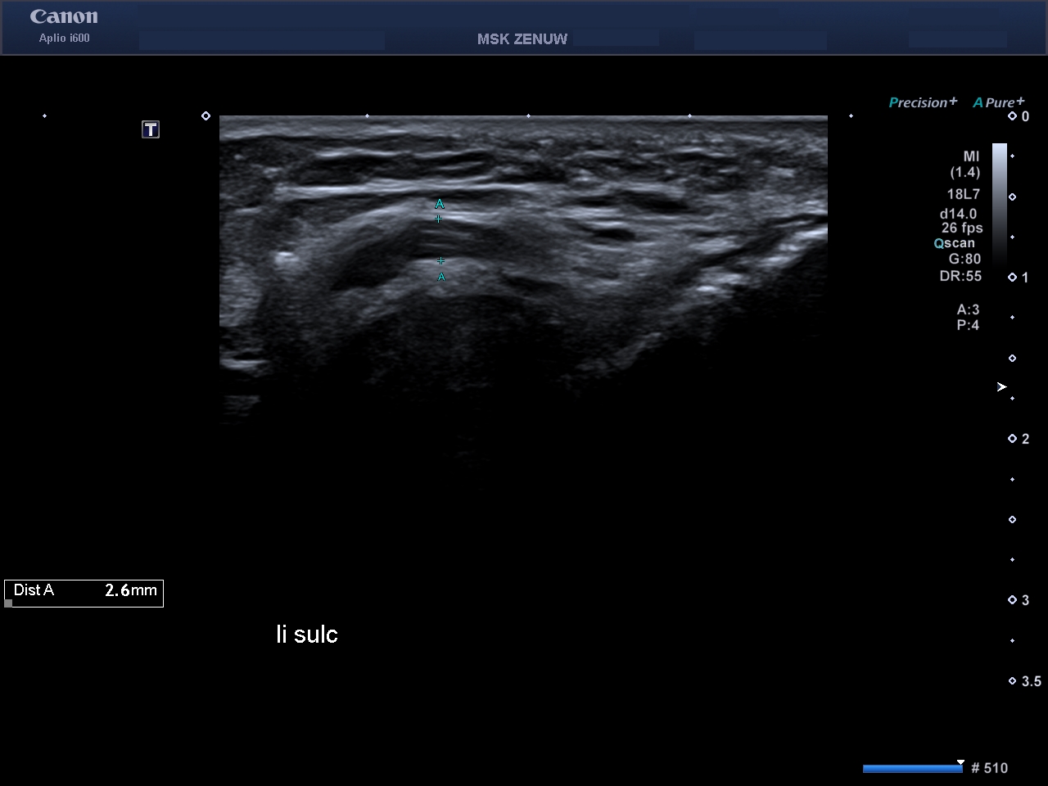Click the 'li sulc' annotation text
Screen dimensions: 1048x786
click(307, 635)
